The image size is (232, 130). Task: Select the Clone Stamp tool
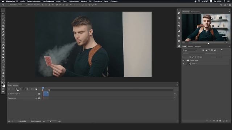pyautogui.click(x=3, y=42)
